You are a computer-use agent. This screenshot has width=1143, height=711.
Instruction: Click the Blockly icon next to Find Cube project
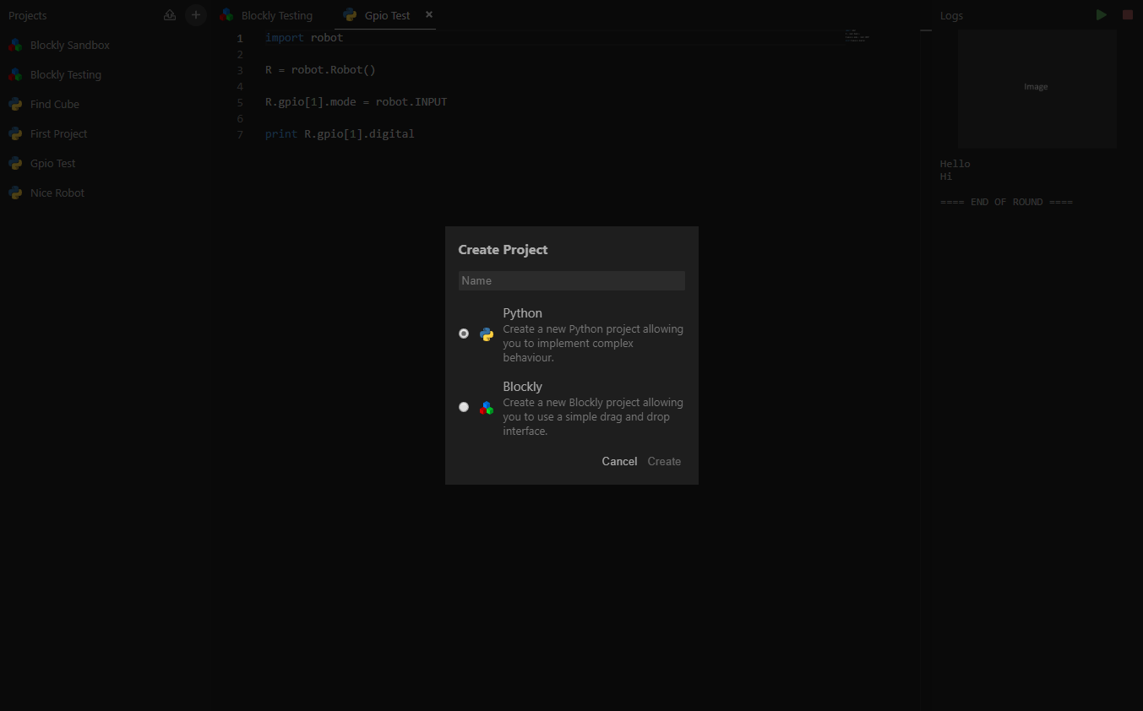(x=15, y=104)
